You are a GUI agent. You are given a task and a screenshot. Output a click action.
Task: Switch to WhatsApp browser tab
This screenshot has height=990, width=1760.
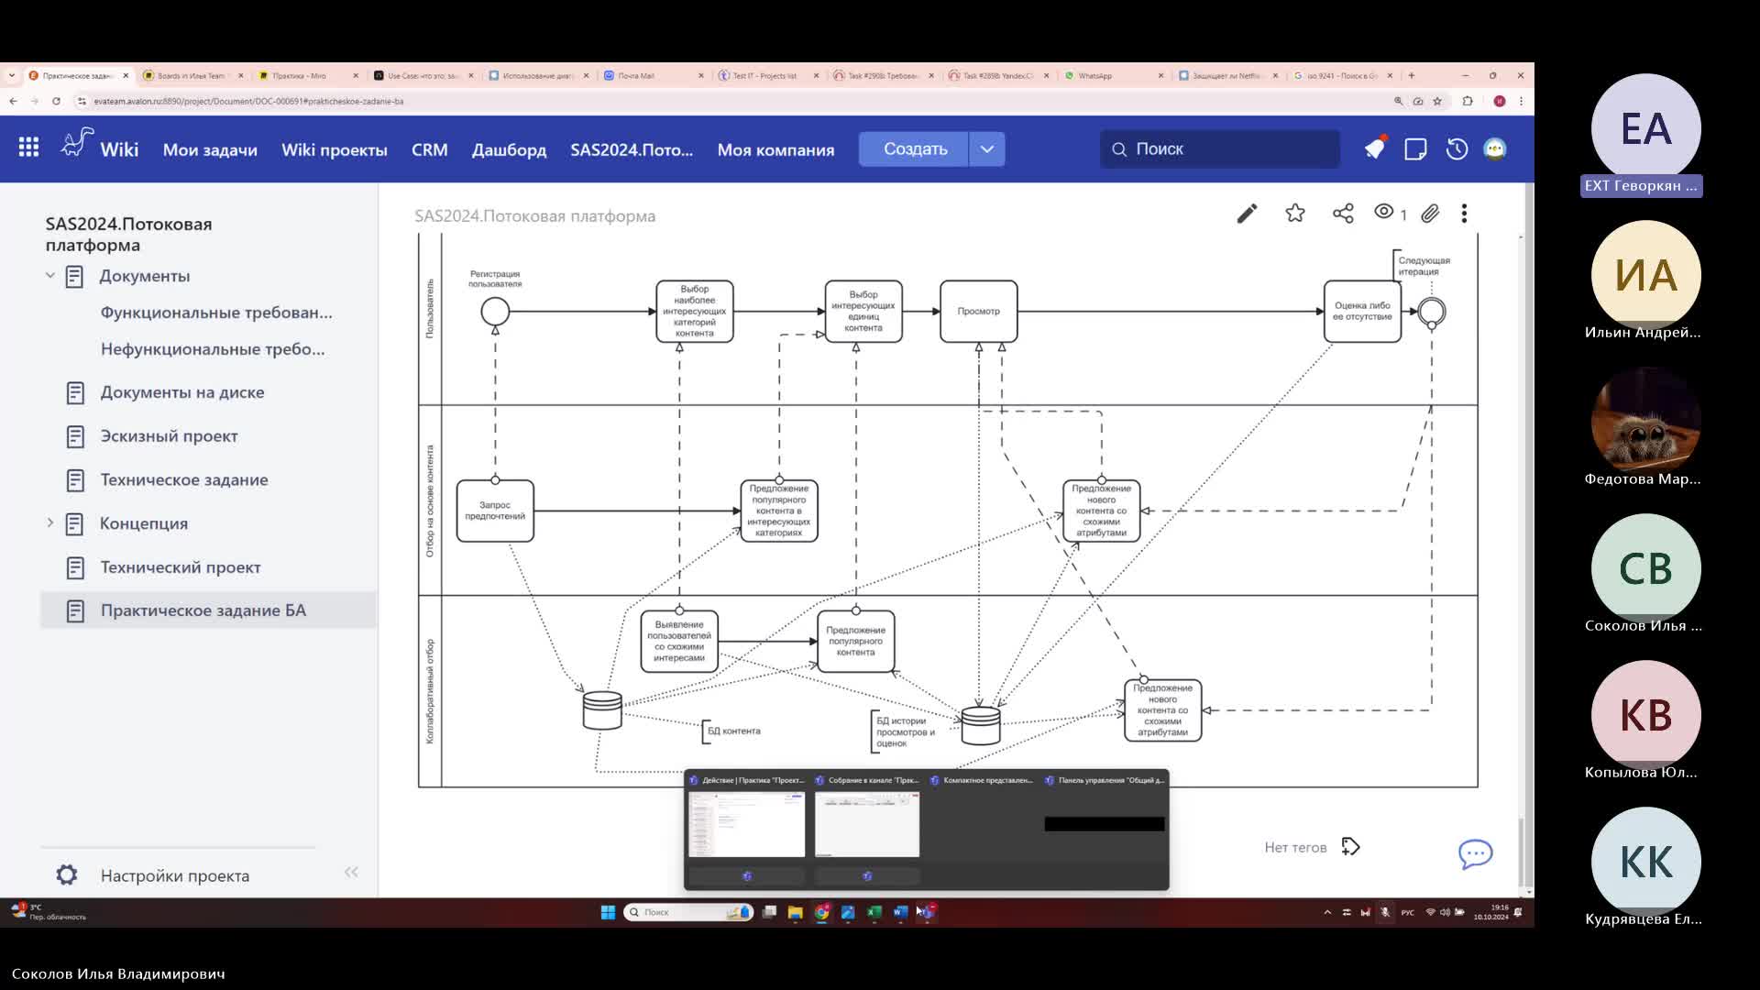point(1112,75)
